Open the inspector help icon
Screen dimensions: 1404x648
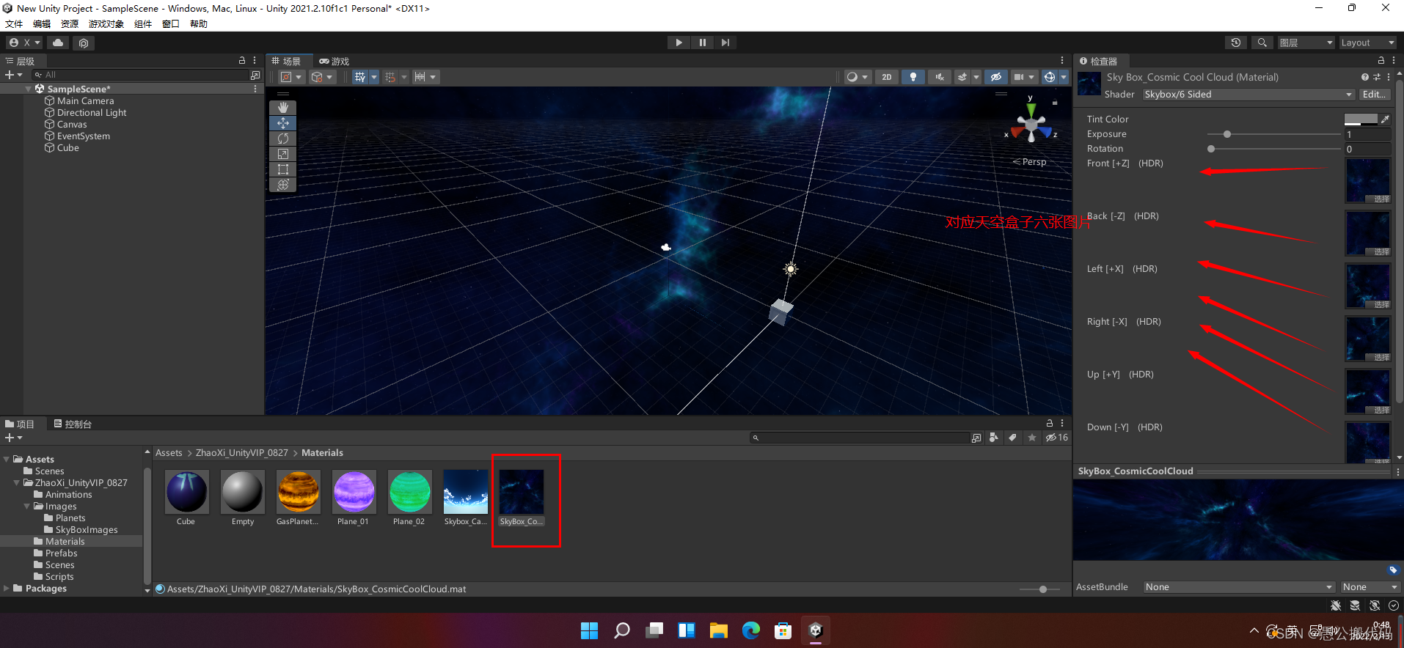(x=1364, y=77)
